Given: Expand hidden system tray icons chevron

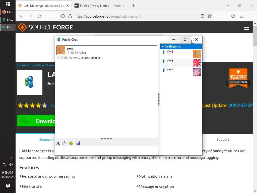Looking at the screenshot, I should click(x=11, y=158).
